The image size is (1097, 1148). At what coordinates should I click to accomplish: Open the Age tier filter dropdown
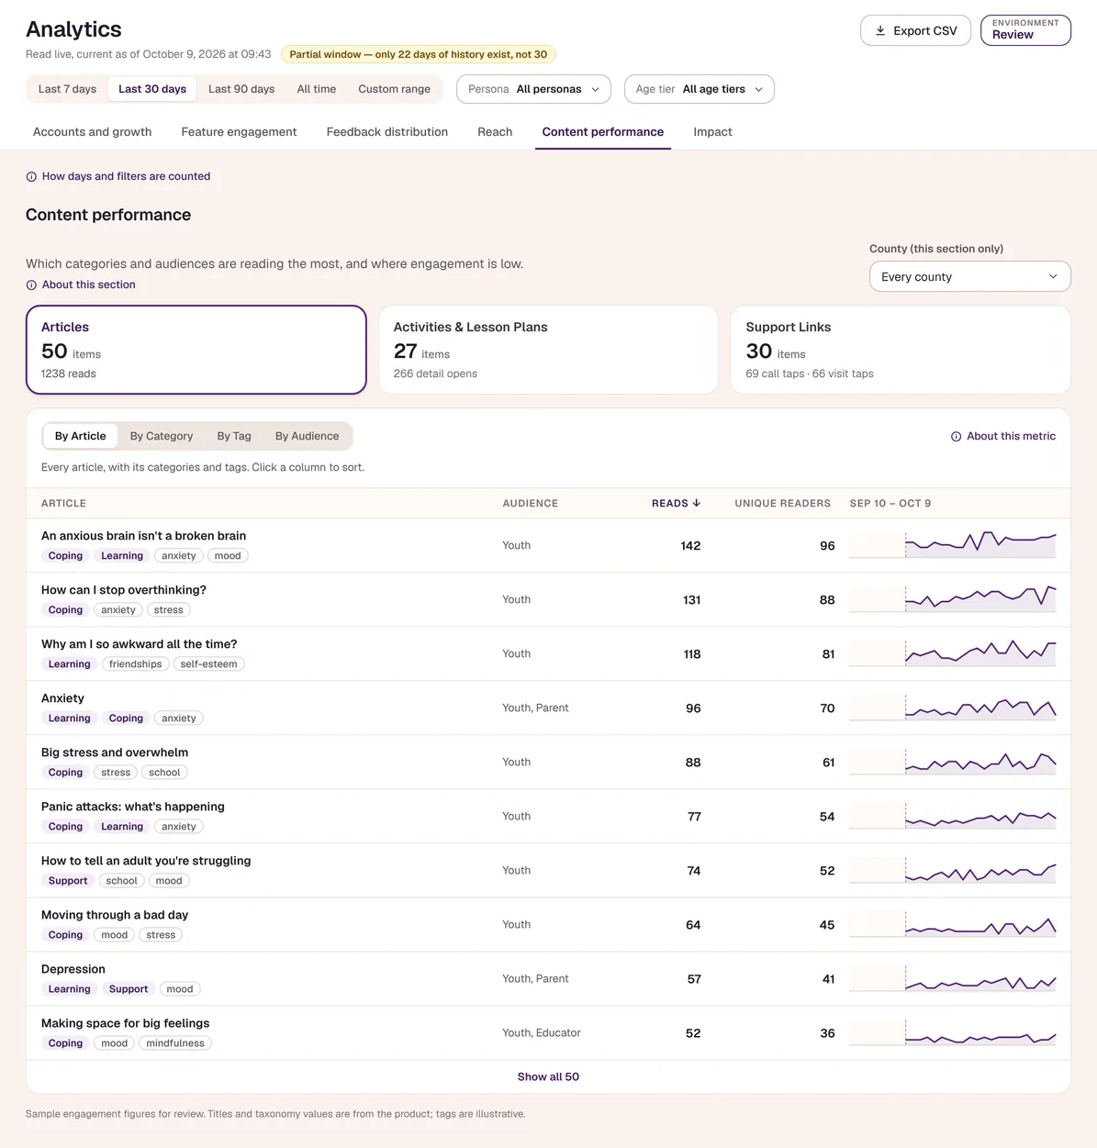coord(700,89)
